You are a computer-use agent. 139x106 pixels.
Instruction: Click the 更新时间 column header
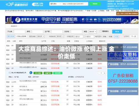[x=102, y=41]
